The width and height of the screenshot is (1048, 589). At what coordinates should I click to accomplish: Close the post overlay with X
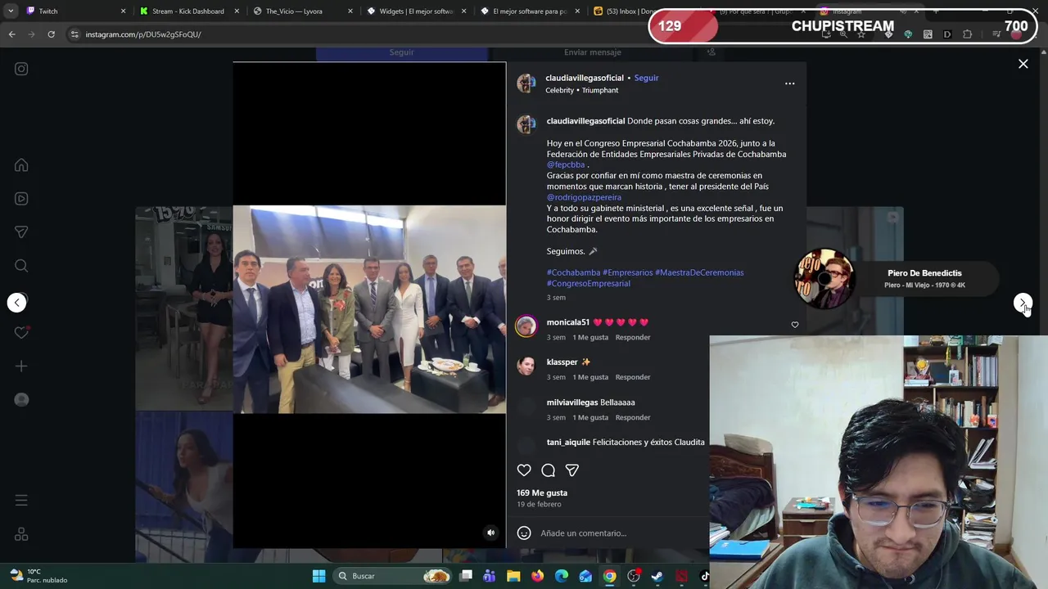click(x=1023, y=64)
